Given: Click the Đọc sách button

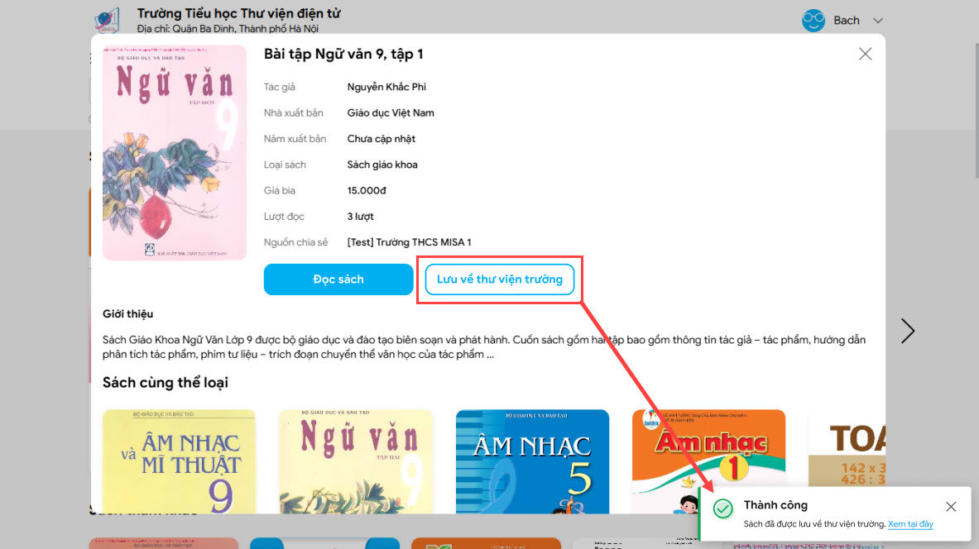Looking at the screenshot, I should coord(338,279).
